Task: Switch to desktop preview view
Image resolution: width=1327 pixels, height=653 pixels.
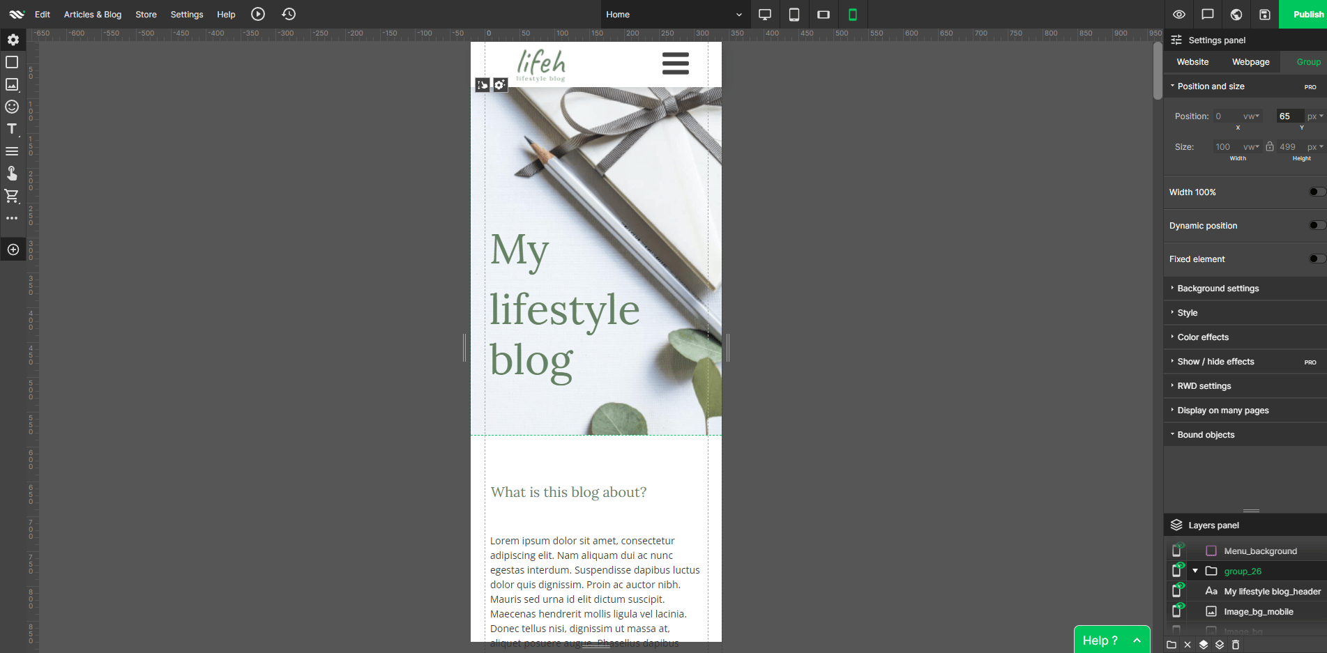Action: point(765,14)
